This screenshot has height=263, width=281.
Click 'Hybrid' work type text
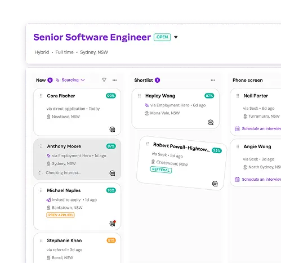[x=42, y=52]
